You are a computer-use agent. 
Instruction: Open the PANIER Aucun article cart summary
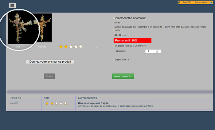(195, 2)
